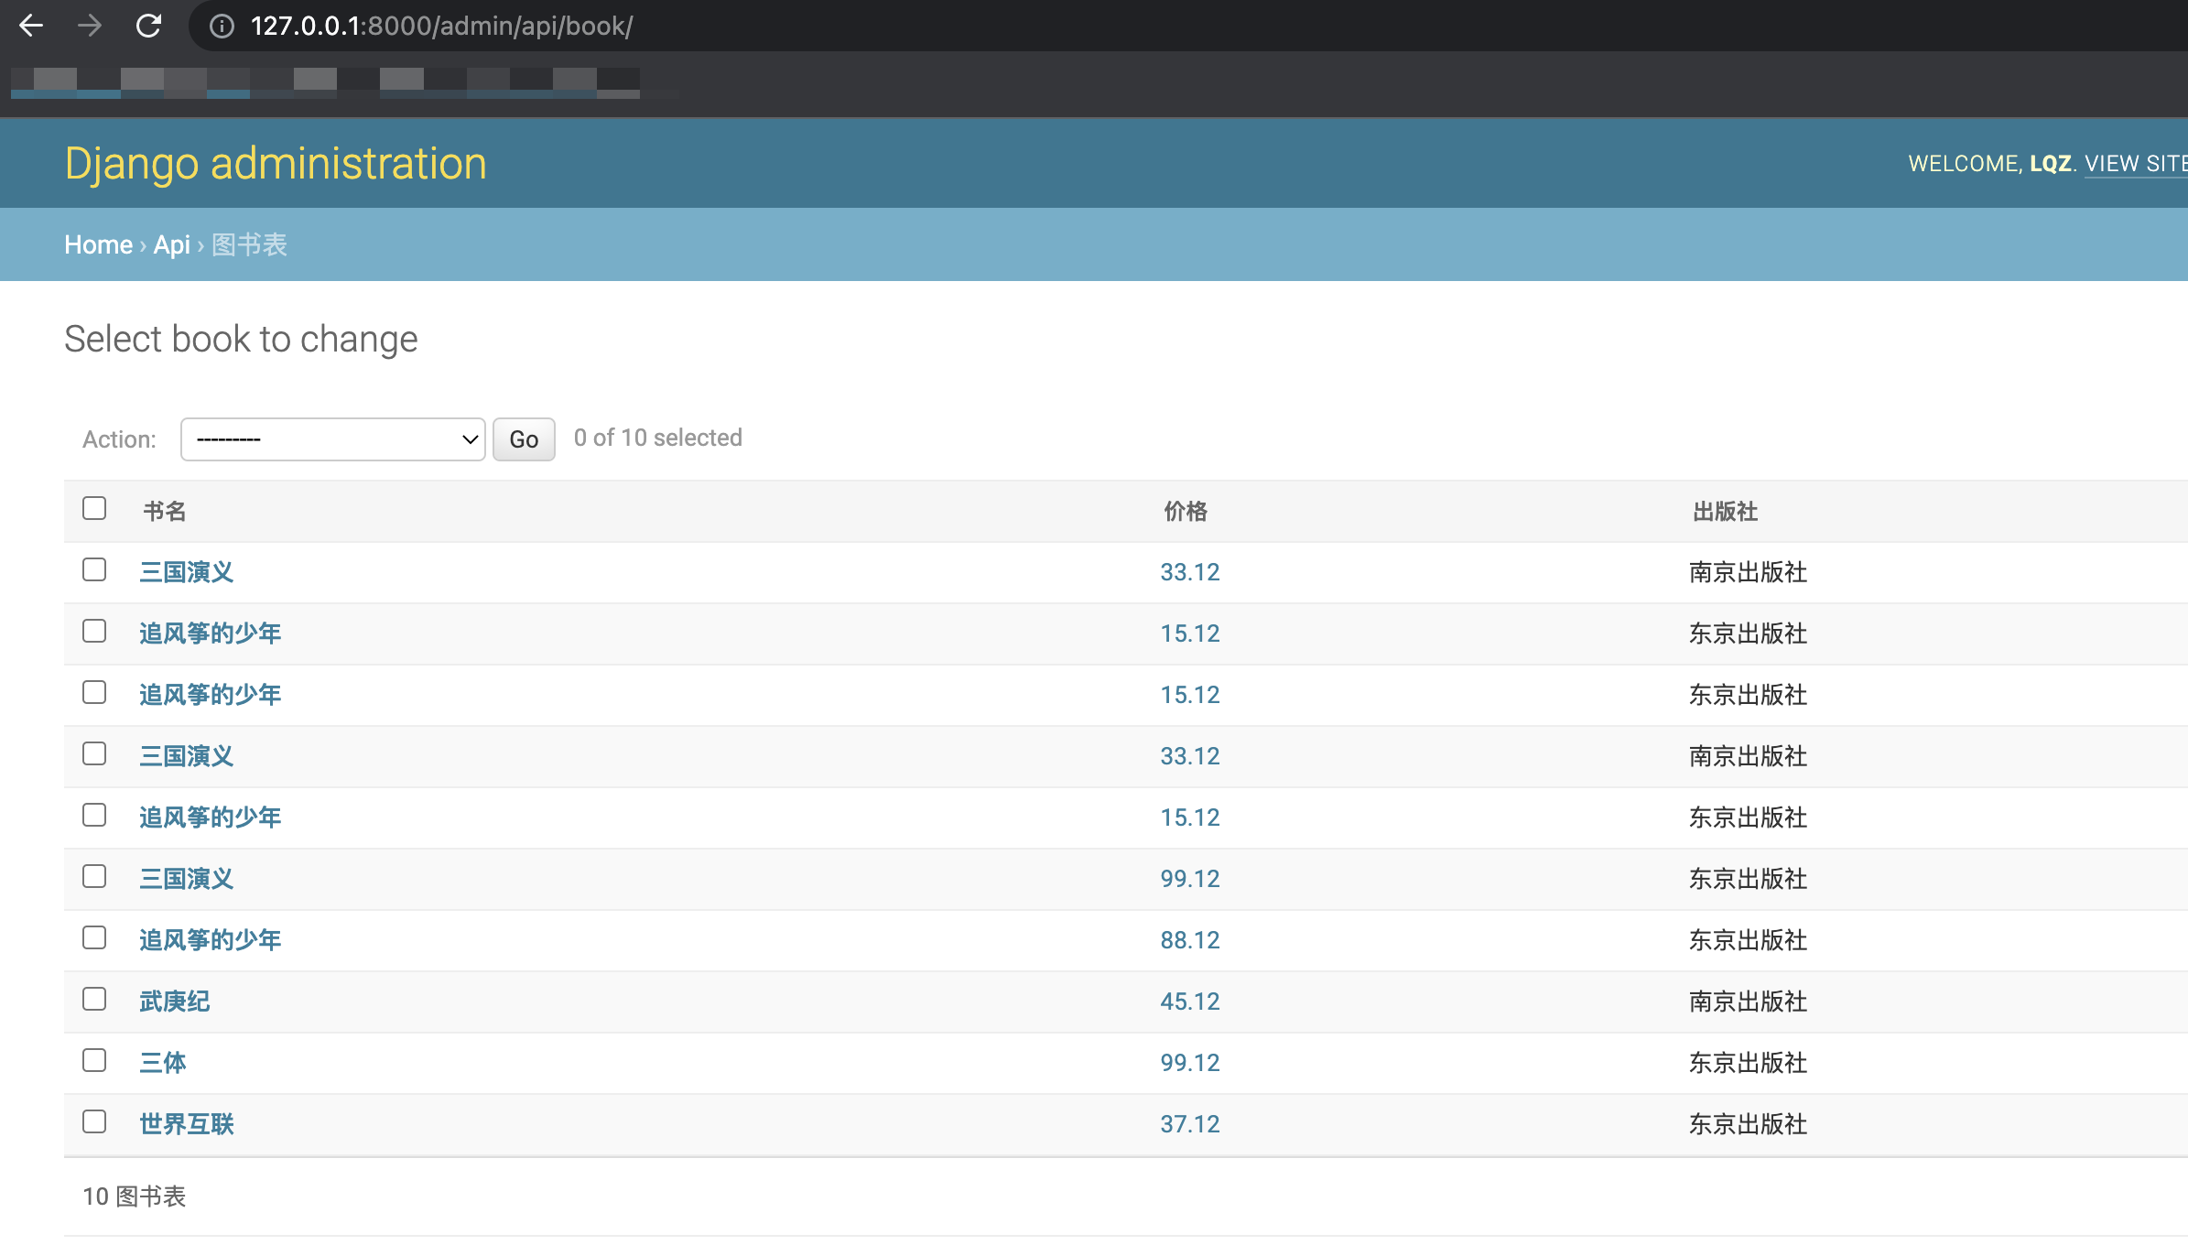The image size is (2188, 1256).
Task: Click the VIEW SITE link
Action: point(2135,164)
